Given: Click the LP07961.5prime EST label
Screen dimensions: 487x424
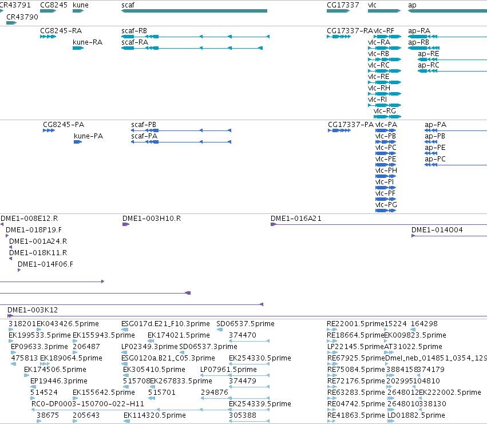Looking at the screenshot, I should (228, 370).
